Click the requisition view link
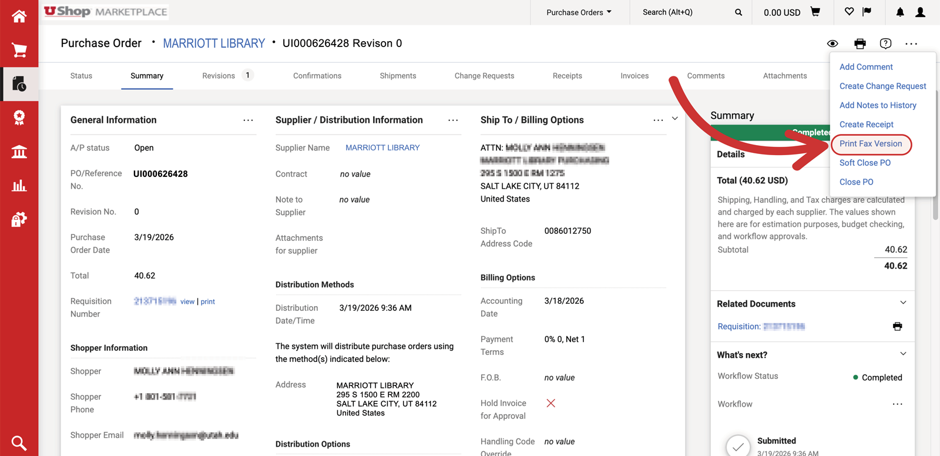940x456 pixels. (x=187, y=301)
